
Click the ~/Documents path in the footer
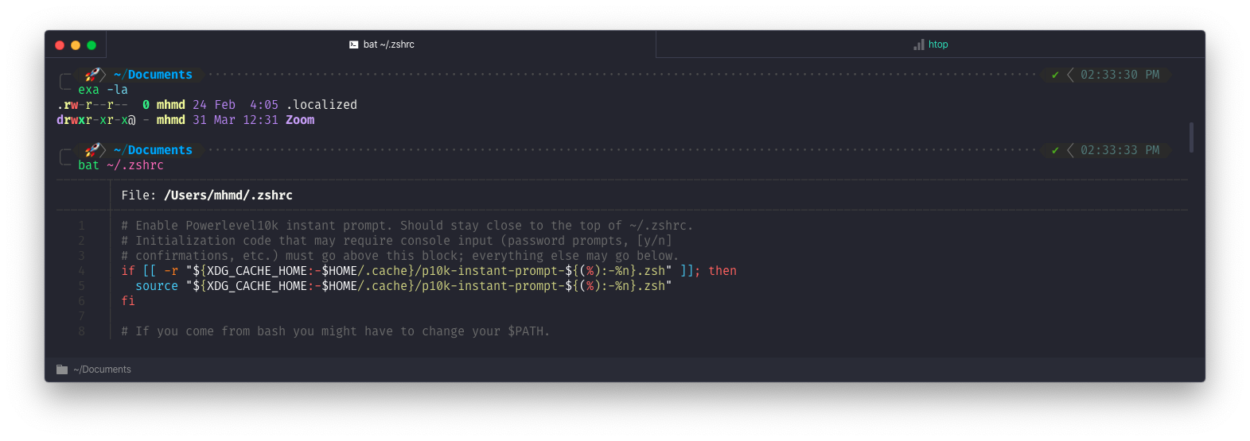(102, 369)
